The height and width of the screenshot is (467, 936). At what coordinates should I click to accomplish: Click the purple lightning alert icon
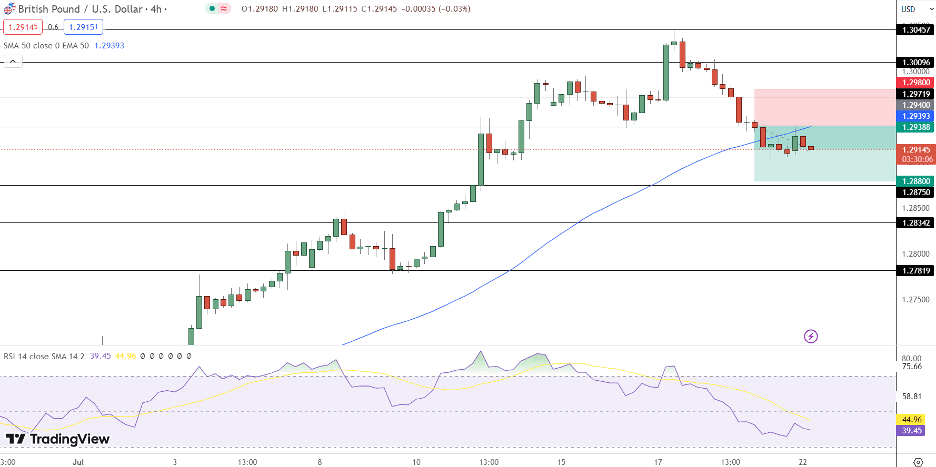tap(811, 336)
